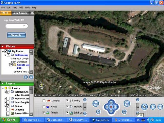
Task: Pan the map down with the arrow pad
Action: click(x=111, y=111)
